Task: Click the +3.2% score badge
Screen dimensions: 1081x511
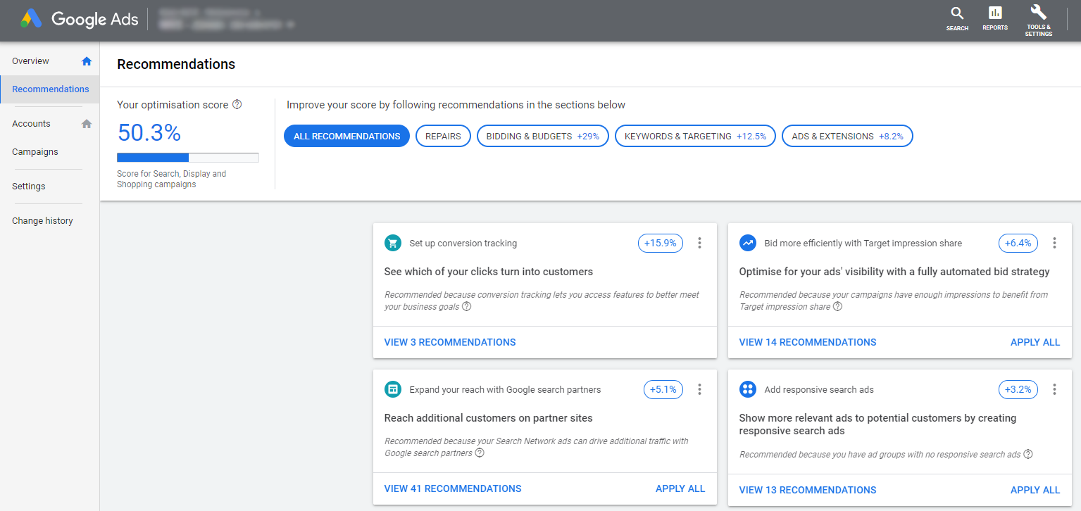Action: coord(1018,389)
